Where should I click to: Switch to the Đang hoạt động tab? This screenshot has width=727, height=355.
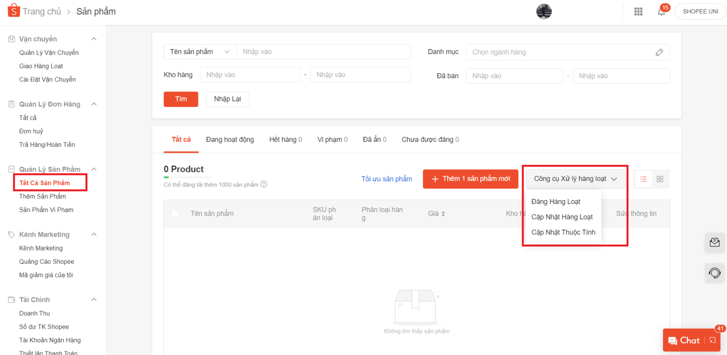click(230, 140)
